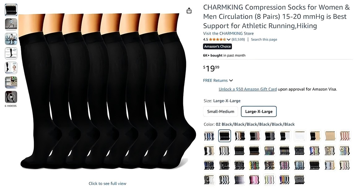This screenshot has height=191, width=356.
Task: Open the running woman thumbnail image
Action: (x=11, y=24)
